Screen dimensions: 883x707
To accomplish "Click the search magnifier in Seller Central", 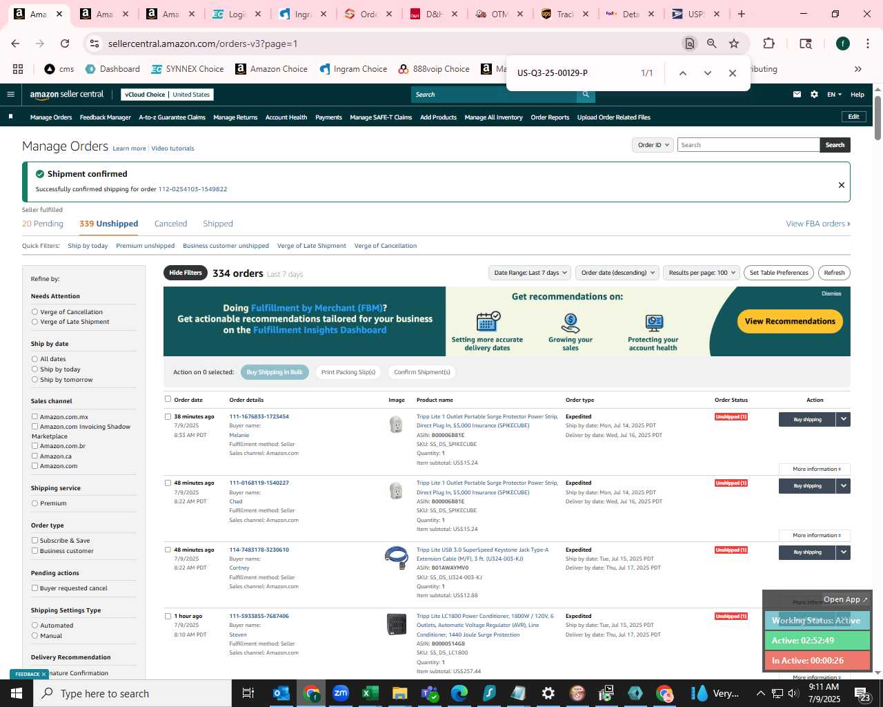I will pos(586,95).
